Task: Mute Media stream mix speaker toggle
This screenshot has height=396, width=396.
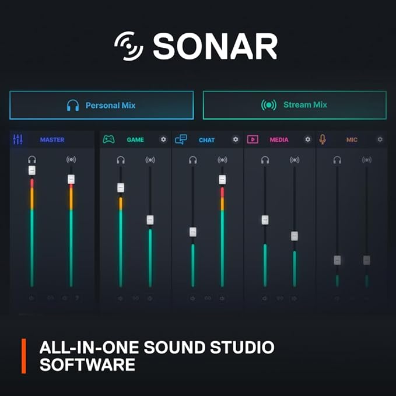Action: 294,299
